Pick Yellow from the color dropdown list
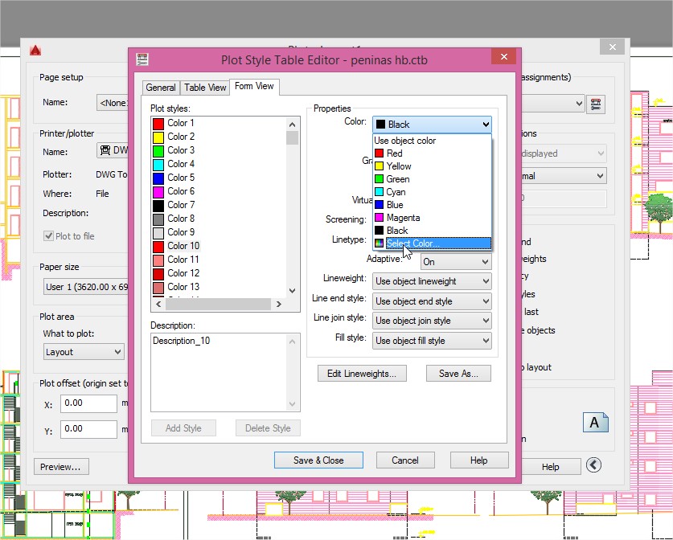Screen dimensions: 673x540 [x=432, y=166]
